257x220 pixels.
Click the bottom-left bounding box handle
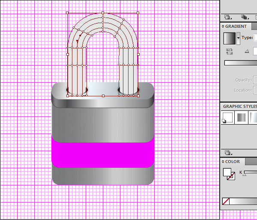point(68,96)
